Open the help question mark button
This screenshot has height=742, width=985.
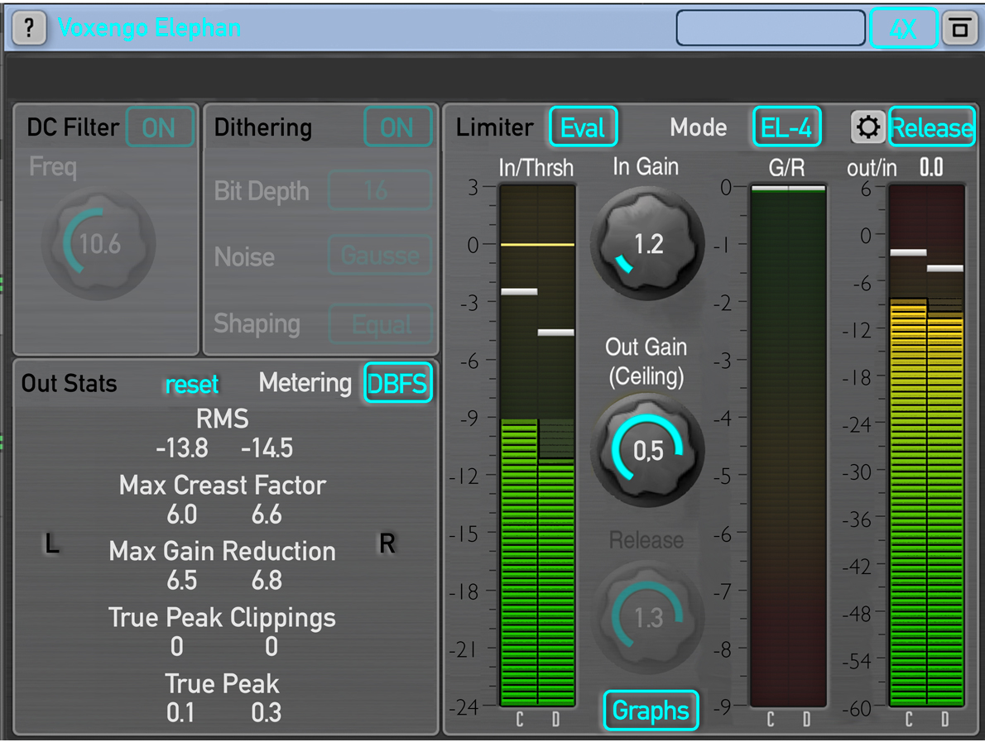pyautogui.click(x=29, y=28)
